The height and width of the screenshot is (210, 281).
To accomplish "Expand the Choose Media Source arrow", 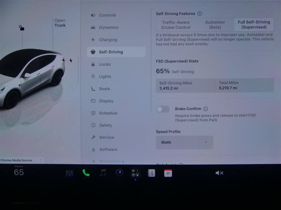I will point(41,160).
